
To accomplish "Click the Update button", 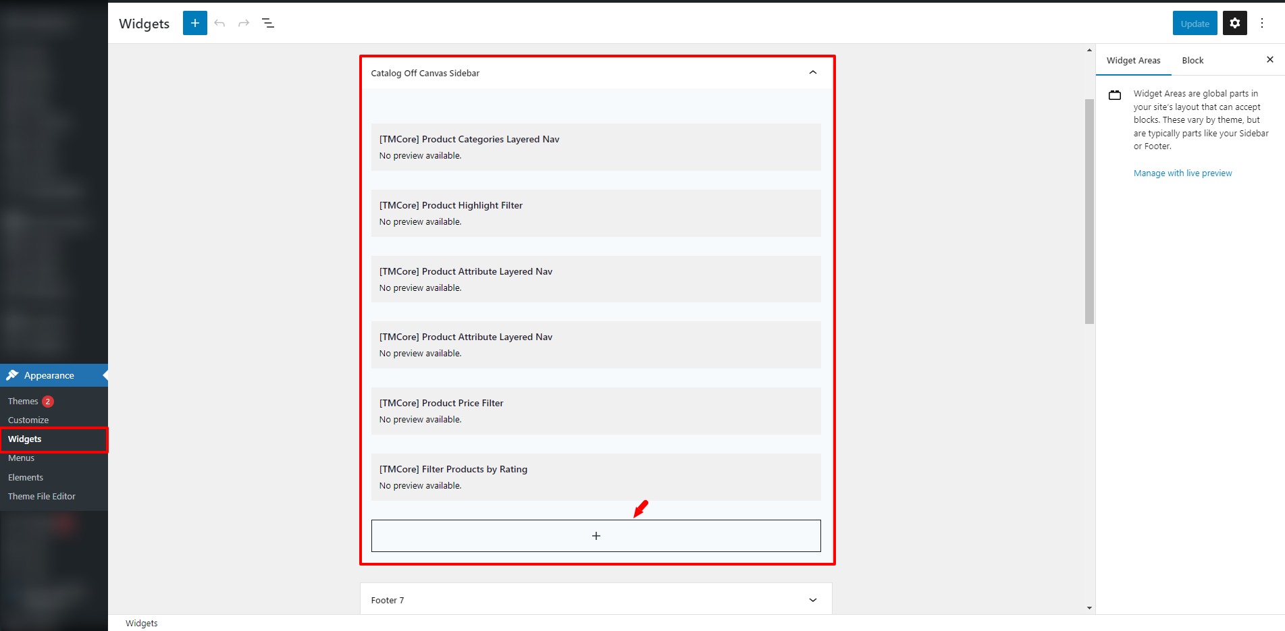I will (1194, 22).
